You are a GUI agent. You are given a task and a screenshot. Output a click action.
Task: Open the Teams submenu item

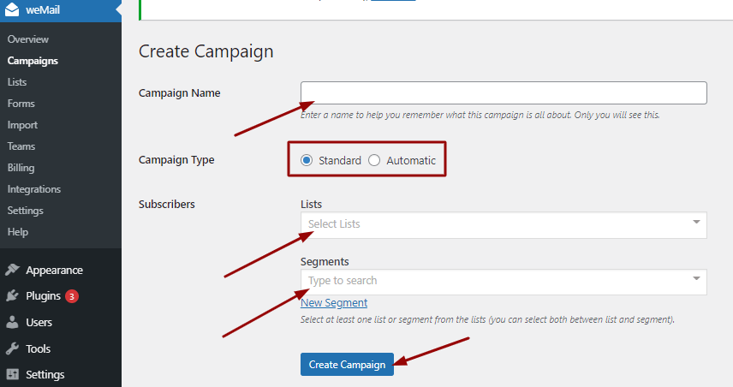21,146
